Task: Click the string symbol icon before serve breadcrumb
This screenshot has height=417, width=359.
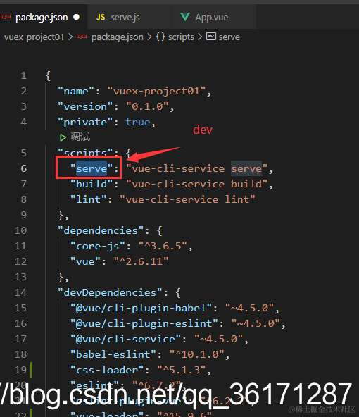Action: coord(211,37)
